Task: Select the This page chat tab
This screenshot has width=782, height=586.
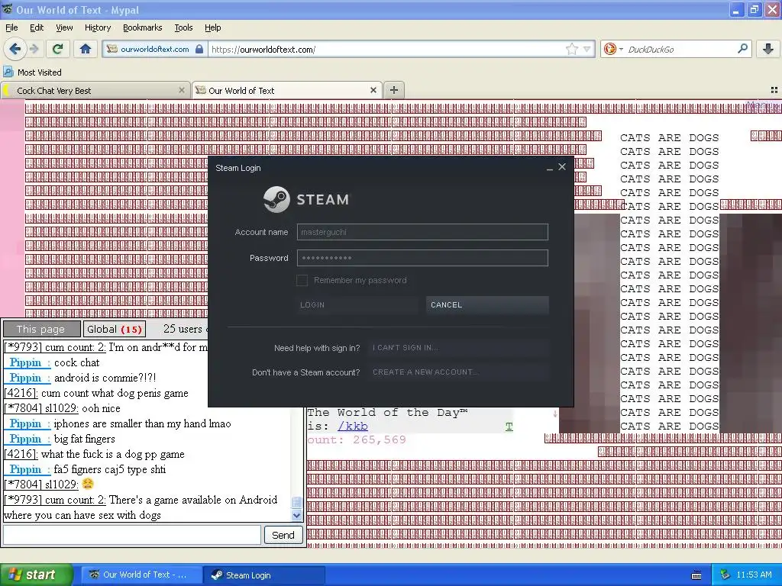Action: point(41,329)
